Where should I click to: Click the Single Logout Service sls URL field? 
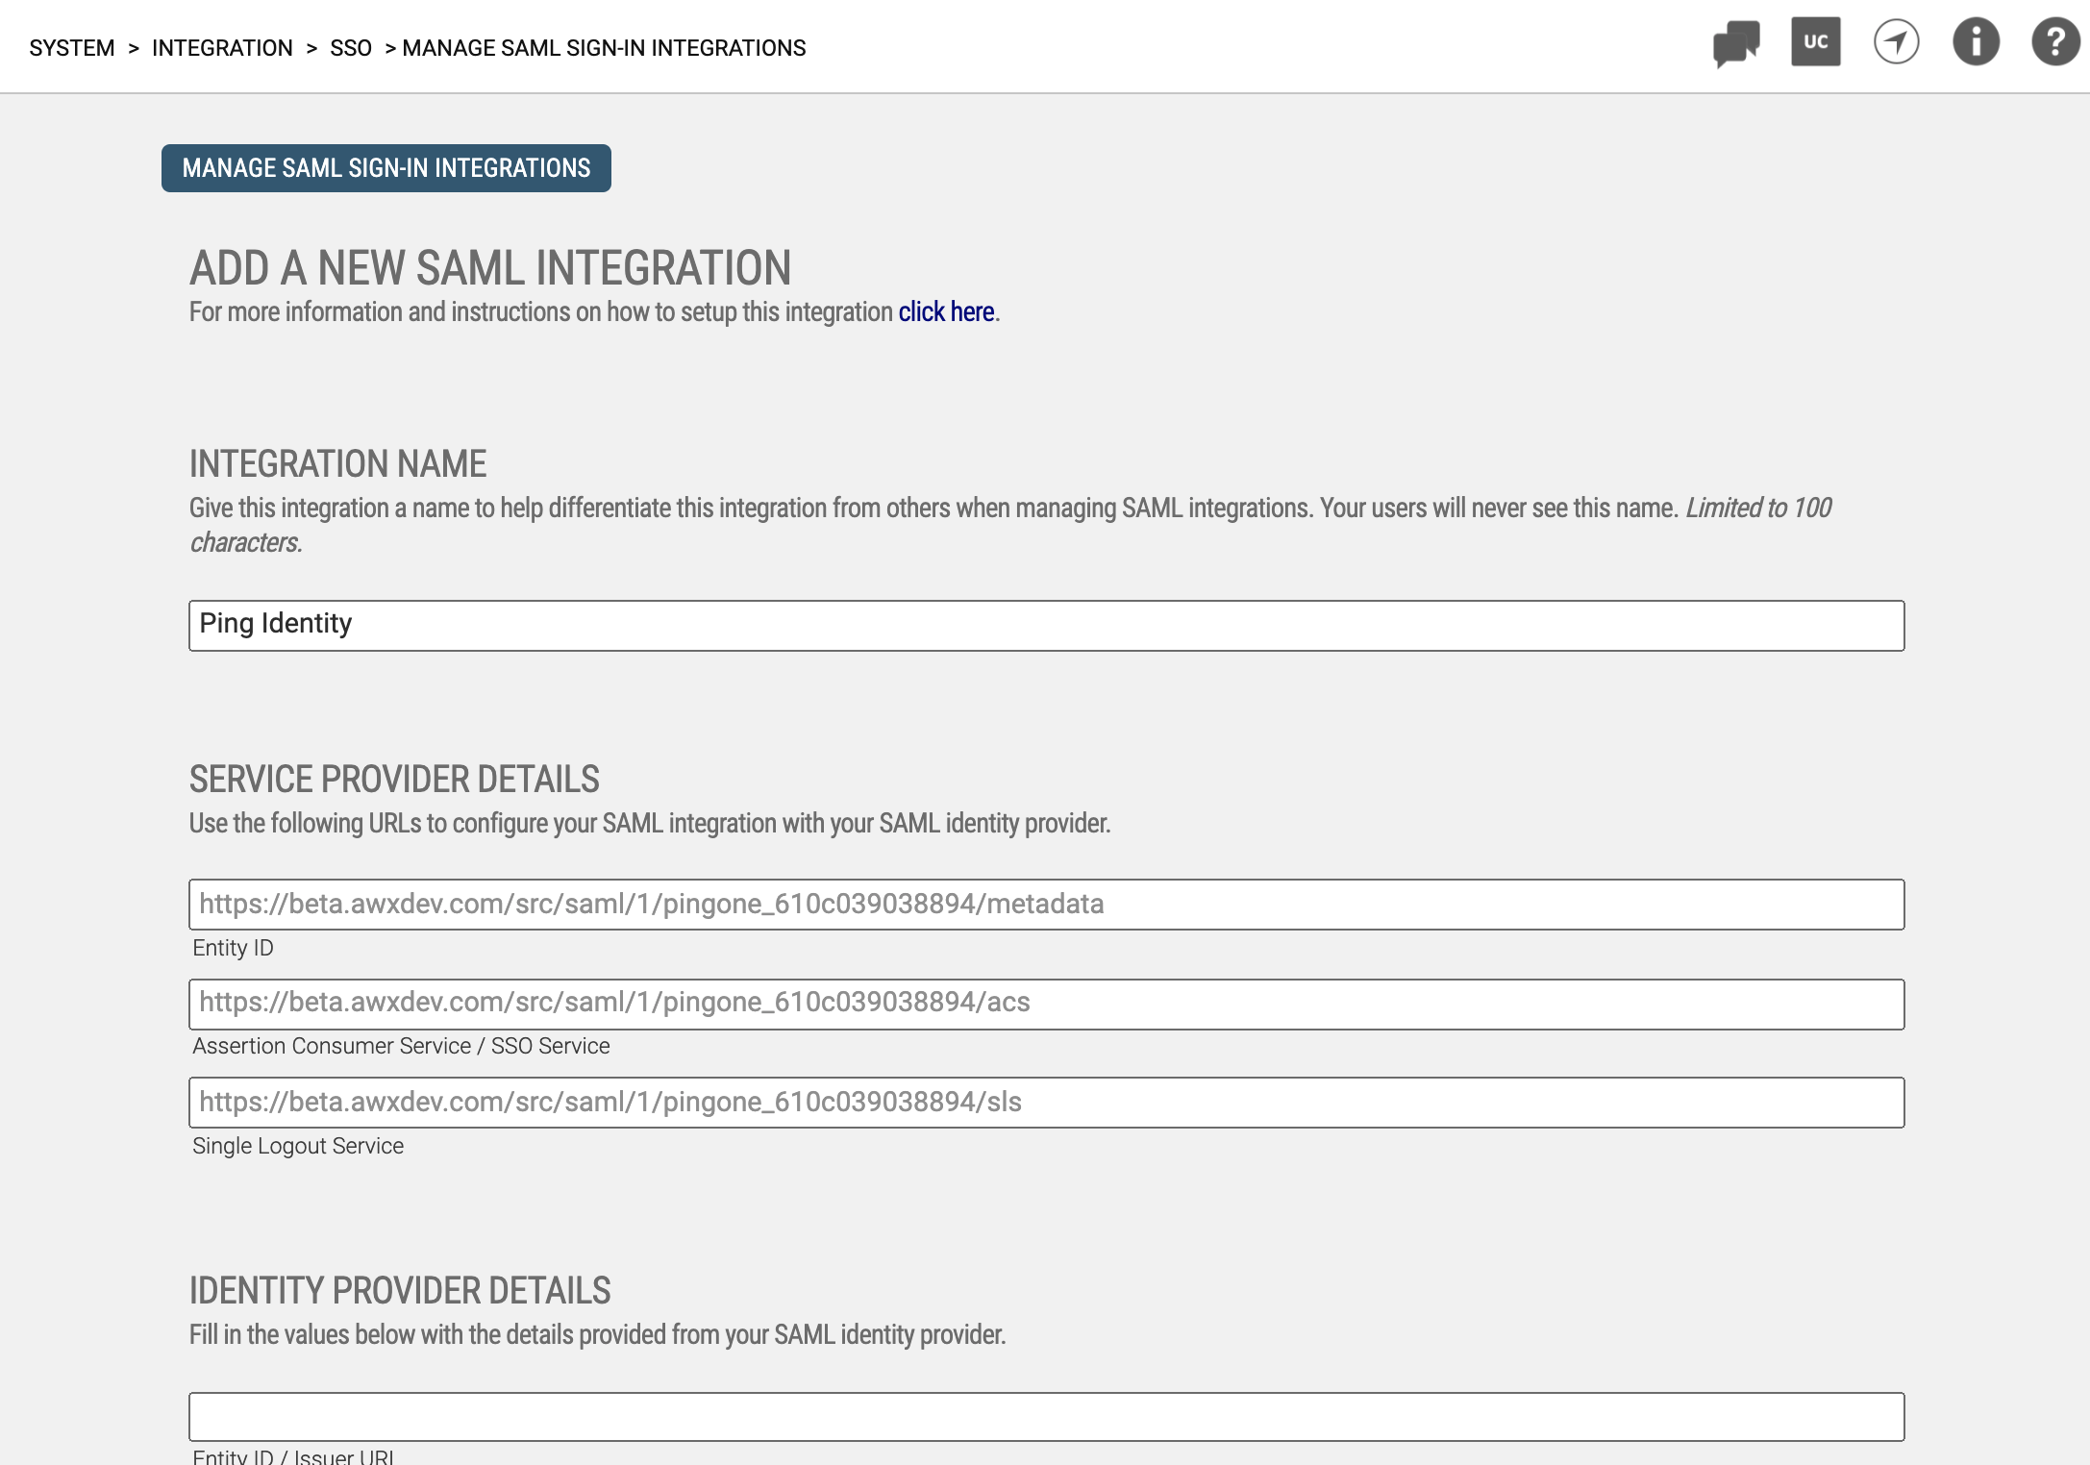(1046, 1103)
